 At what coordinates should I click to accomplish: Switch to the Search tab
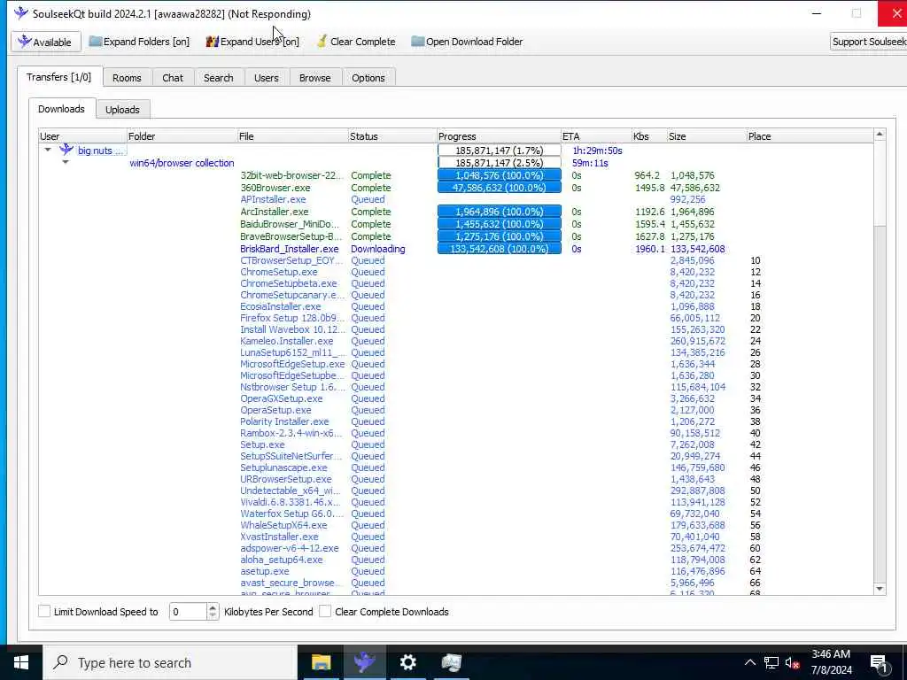218,78
